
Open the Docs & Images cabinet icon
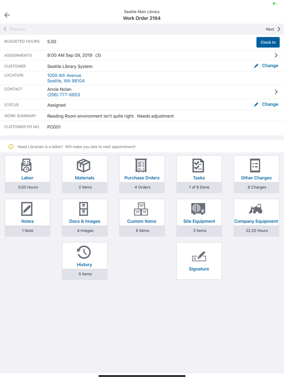(84, 209)
